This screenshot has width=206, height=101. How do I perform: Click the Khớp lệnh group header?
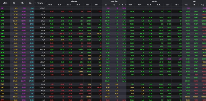114,1
